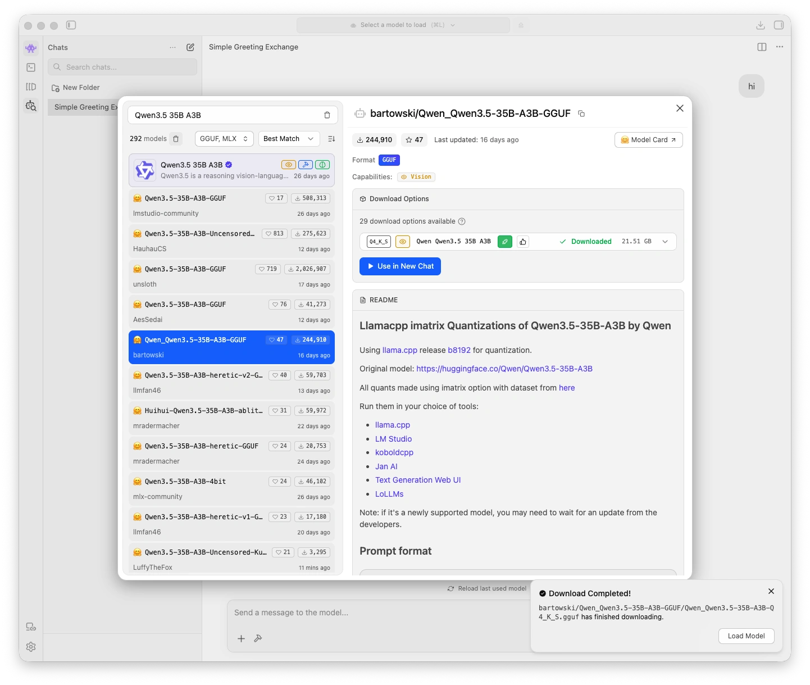Open app settings gear icon
This screenshot has height=685, width=810.
[31, 647]
